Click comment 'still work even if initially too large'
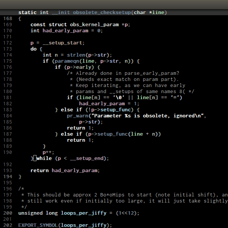 coord(86,201)
